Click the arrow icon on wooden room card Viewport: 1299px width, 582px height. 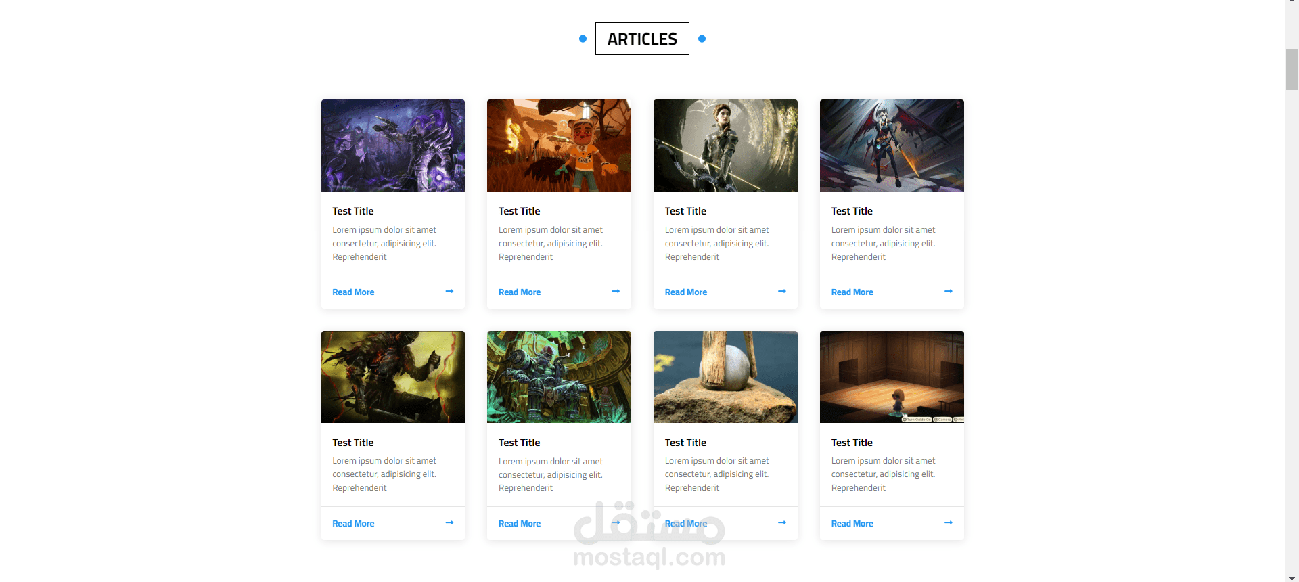(x=949, y=522)
